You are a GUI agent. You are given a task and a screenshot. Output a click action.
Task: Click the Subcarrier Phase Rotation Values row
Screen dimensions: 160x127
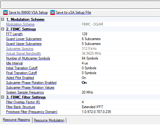tap(80, 88)
